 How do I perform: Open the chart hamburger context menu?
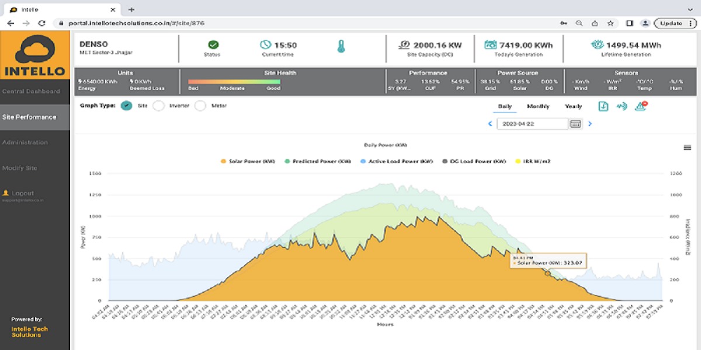click(x=688, y=148)
